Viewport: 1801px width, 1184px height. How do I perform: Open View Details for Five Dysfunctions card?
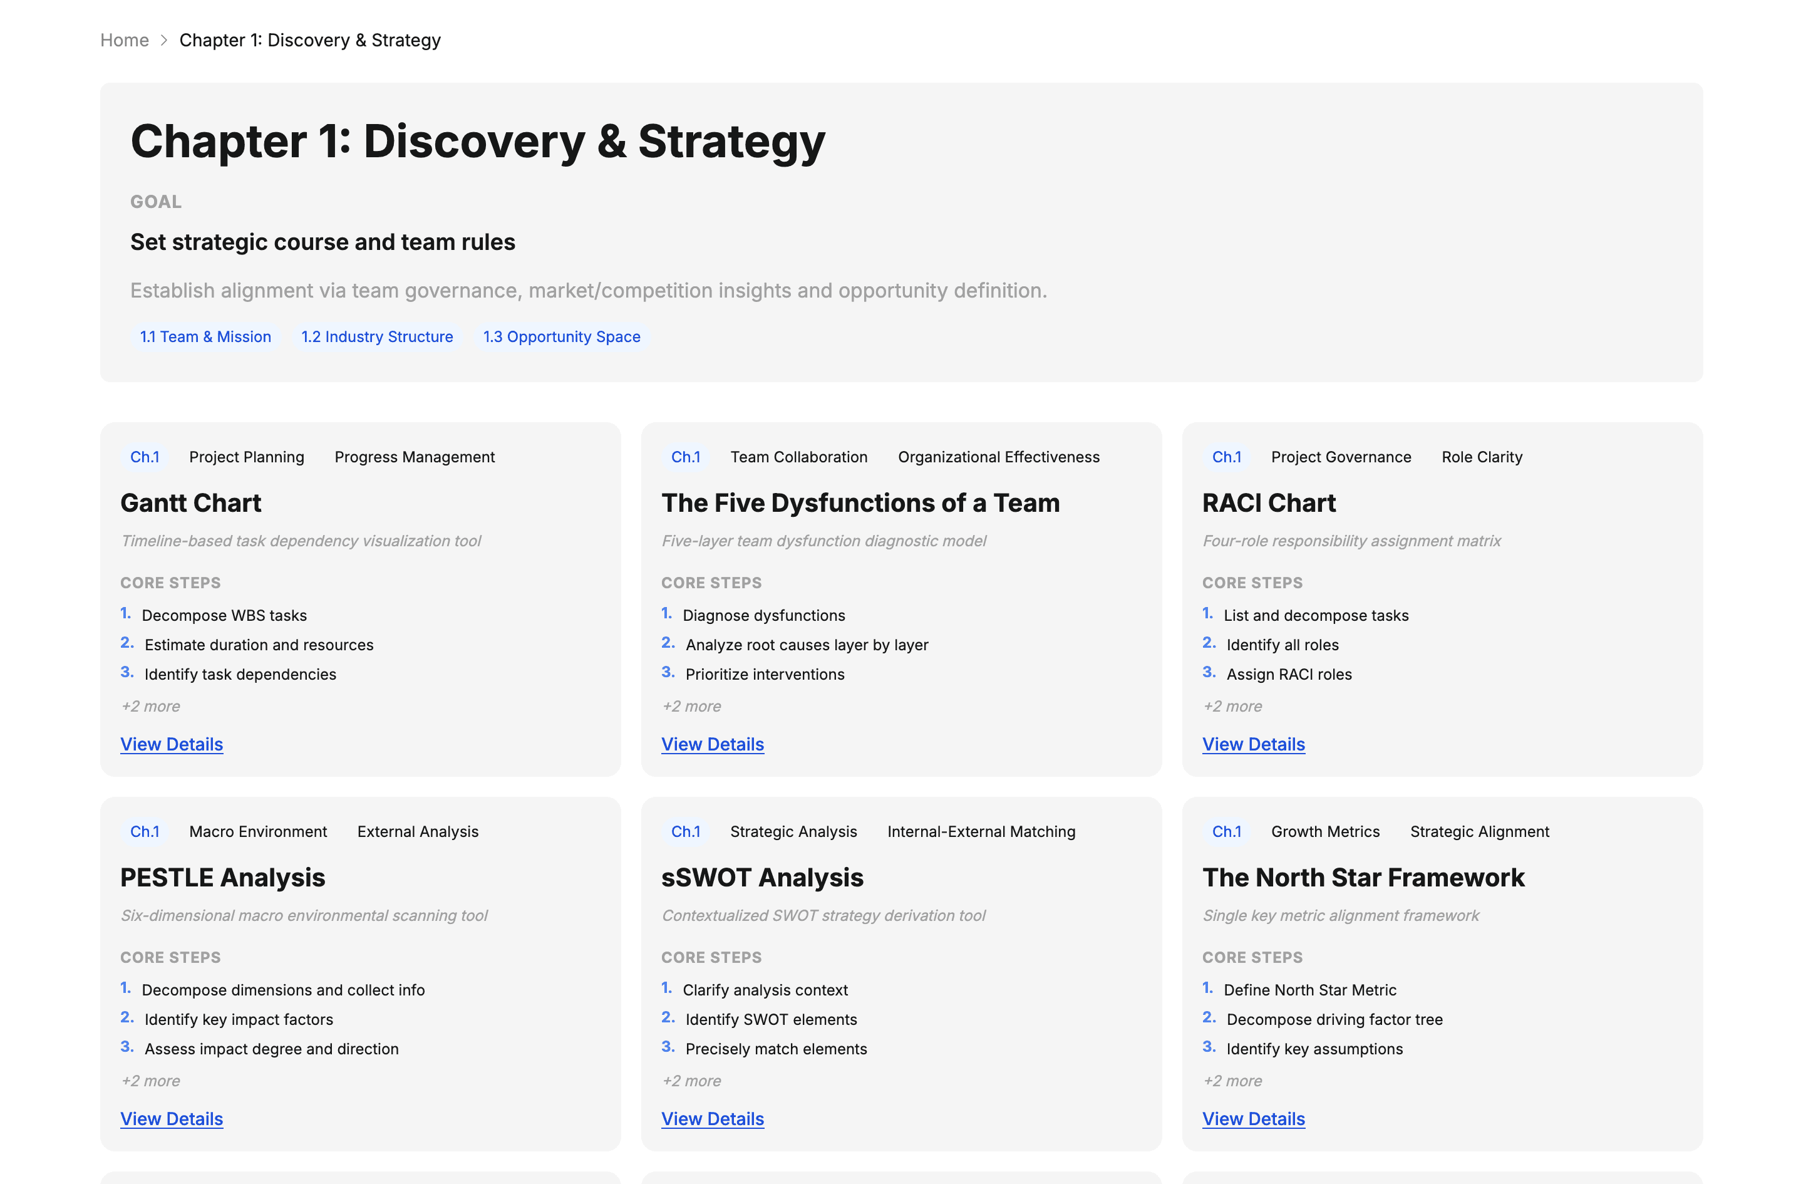click(712, 744)
